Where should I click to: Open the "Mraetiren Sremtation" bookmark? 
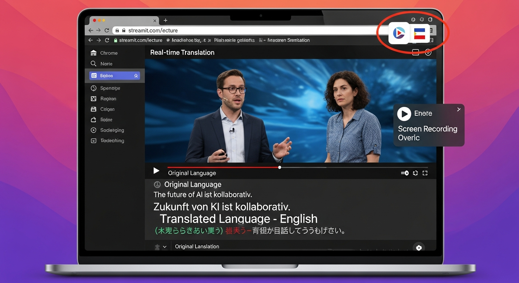pyautogui.click(x=288, y=40)
